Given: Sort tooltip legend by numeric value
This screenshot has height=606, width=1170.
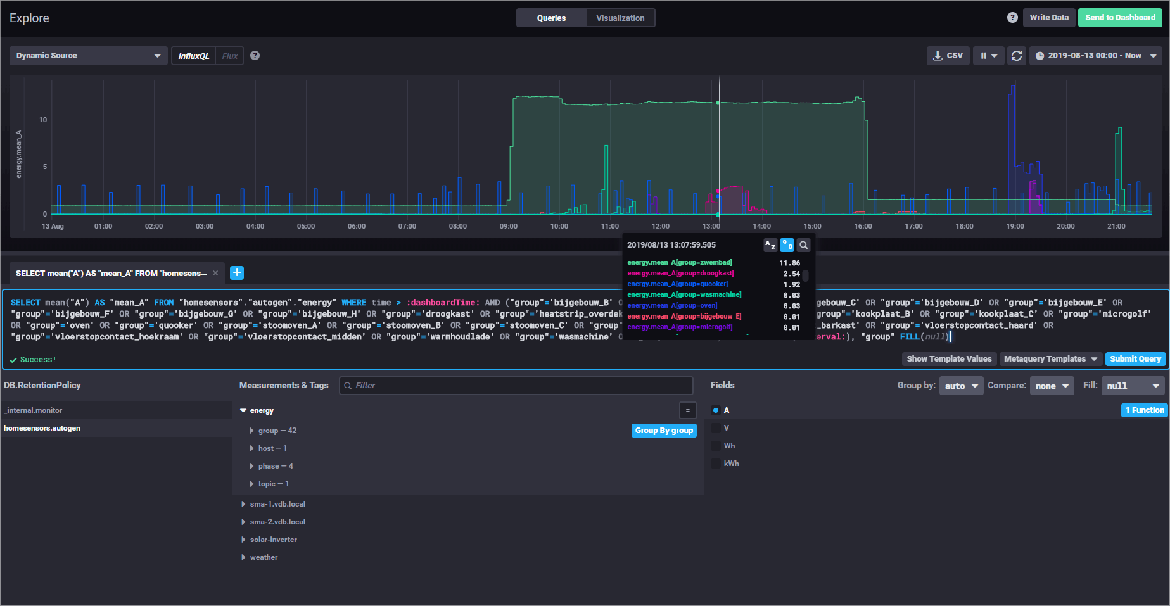Looking at the screenshot, I should (x=787, y=245).
